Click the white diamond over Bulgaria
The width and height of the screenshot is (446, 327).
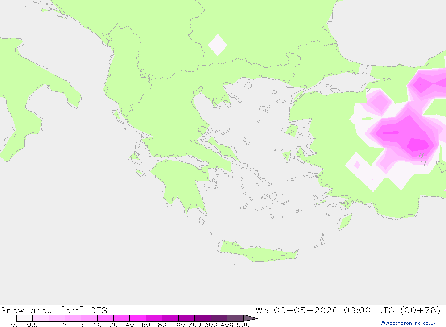218,45
